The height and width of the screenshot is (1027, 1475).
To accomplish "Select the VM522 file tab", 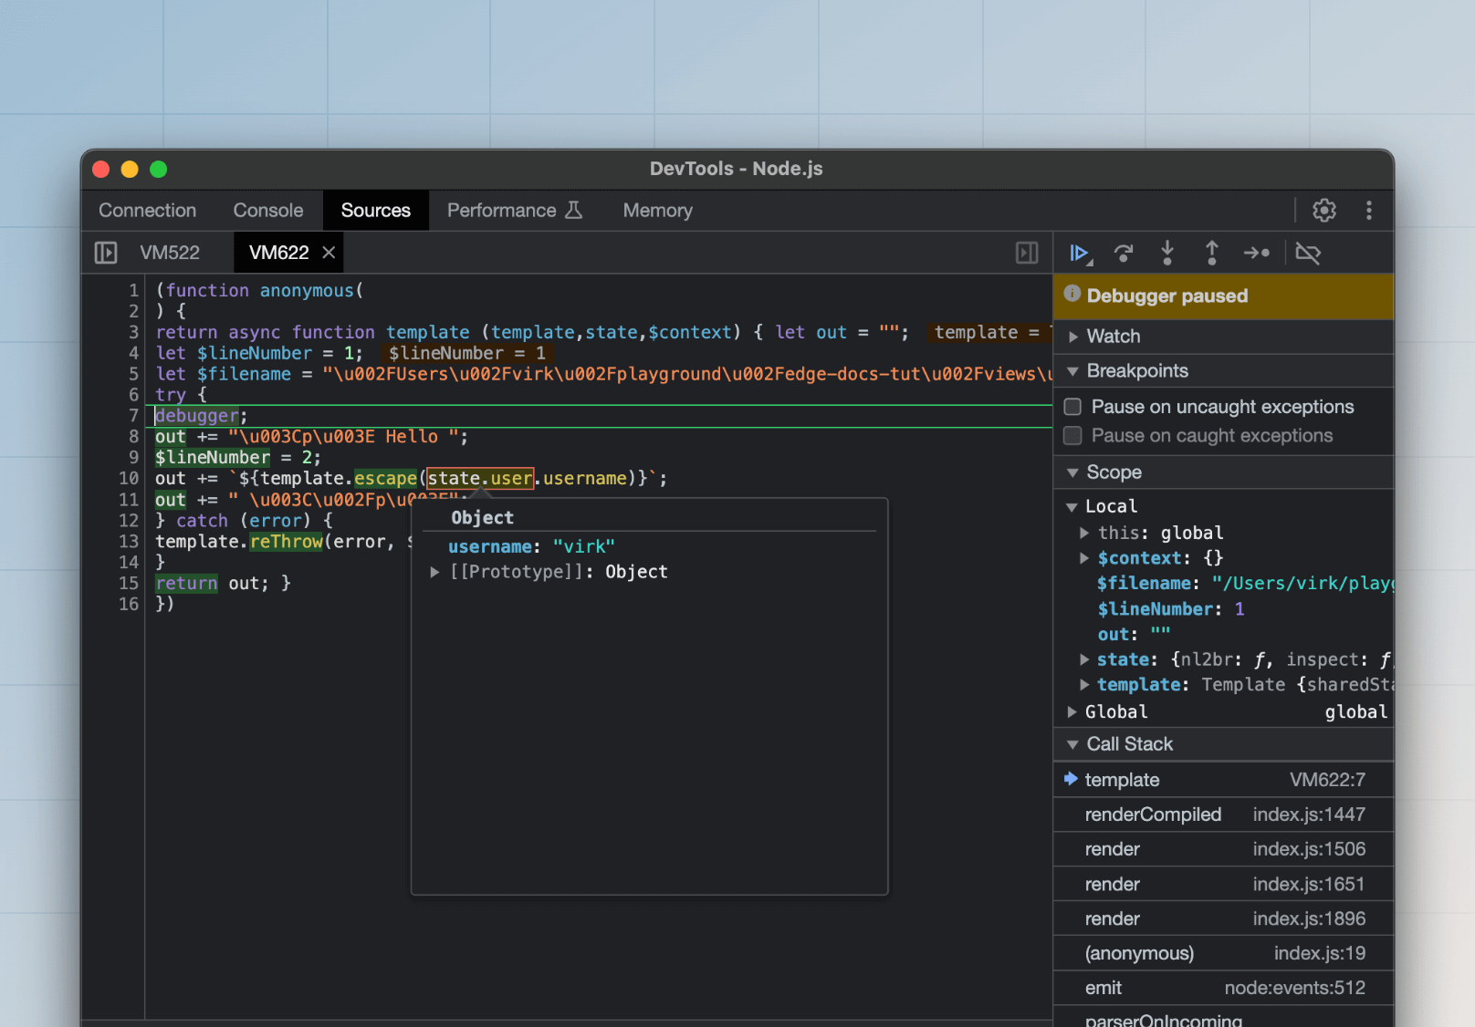I will click(170, 253).
